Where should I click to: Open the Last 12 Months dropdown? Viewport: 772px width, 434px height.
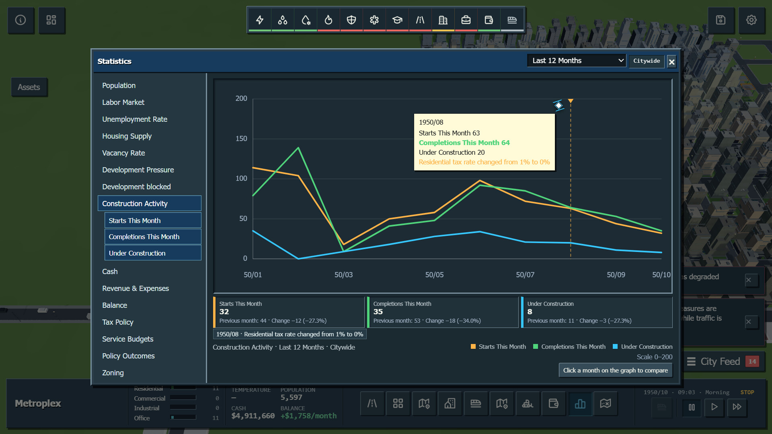577,61
